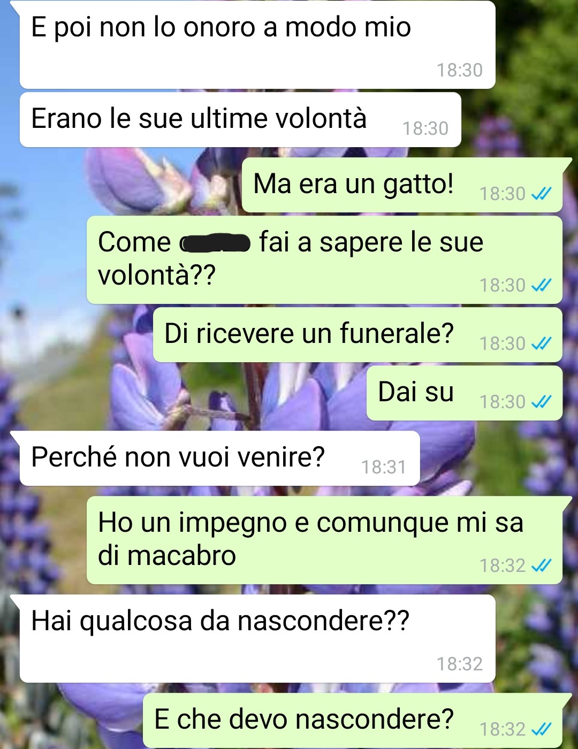The image size is (578, 749).
Task: Select 'Hai qualcosa da nascondere??' message bubble
Action: coord(257,639)
